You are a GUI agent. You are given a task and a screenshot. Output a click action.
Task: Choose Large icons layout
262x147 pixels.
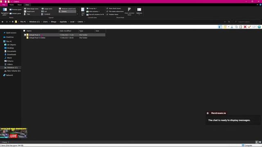[47, 9]
